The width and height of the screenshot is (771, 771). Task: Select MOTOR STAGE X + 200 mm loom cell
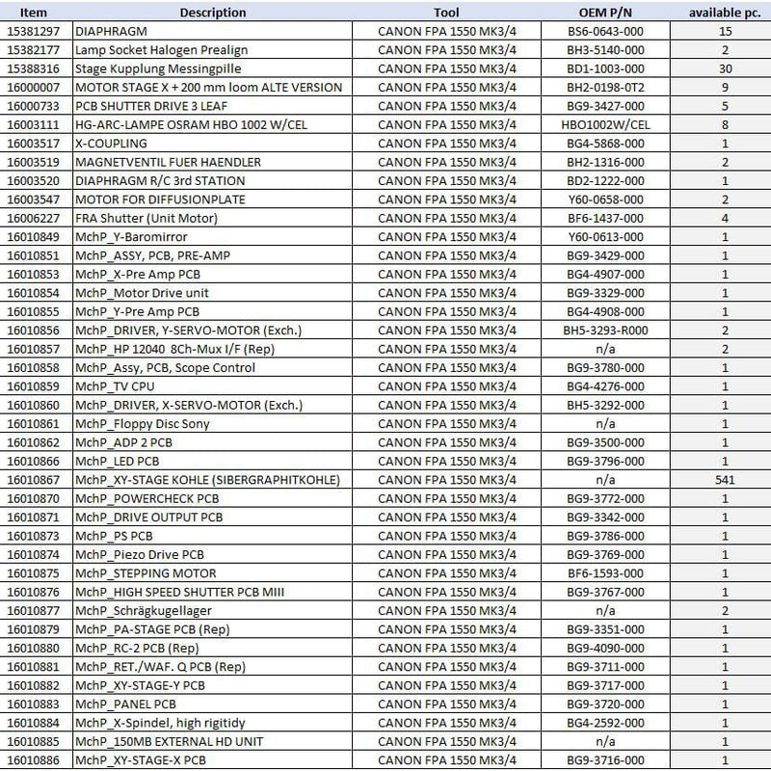pyautogui.click(x=212, y=87)
